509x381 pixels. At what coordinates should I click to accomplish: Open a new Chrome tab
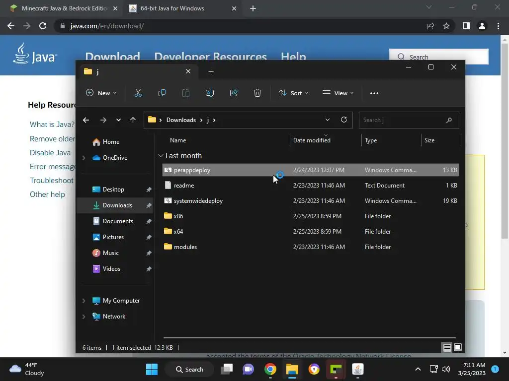click(253, 8)
